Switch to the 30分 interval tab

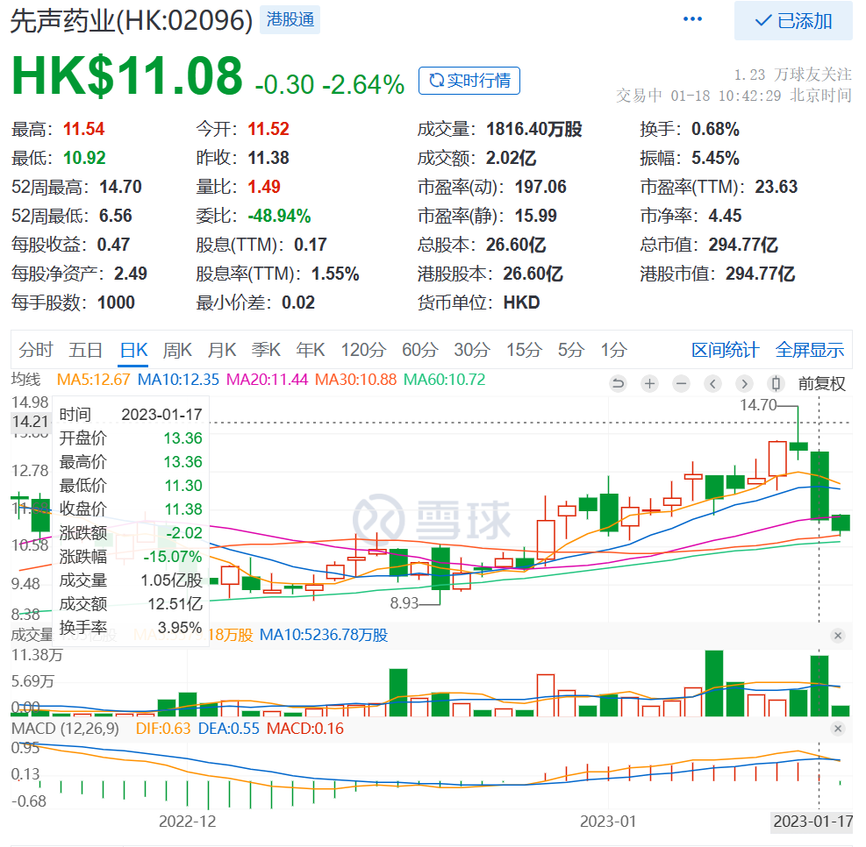click(472, 350)
